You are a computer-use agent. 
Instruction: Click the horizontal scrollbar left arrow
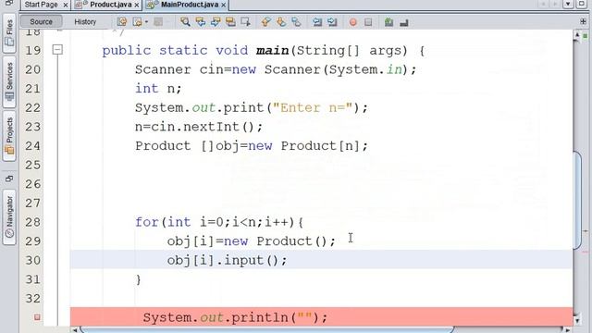coord(75,330)
